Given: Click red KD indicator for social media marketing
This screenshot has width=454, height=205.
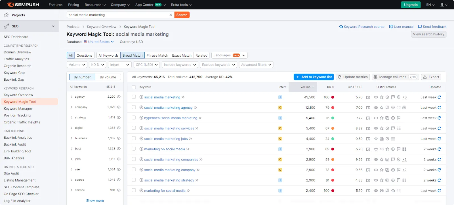Looking at the screenshot, I should [333, 97].
